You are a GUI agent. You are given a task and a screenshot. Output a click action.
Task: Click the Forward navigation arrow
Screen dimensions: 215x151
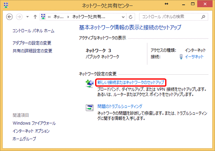coord(19,17)
